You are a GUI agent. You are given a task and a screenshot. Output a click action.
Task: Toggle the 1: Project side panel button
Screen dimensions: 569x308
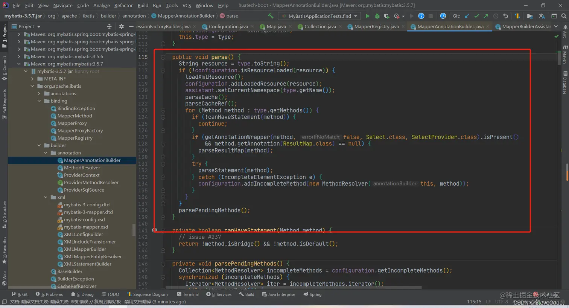coord(4,36)
